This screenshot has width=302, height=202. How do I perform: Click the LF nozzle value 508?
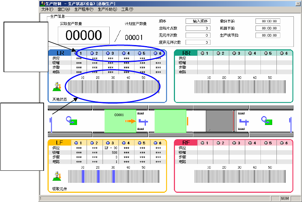(x=111, y=152)
